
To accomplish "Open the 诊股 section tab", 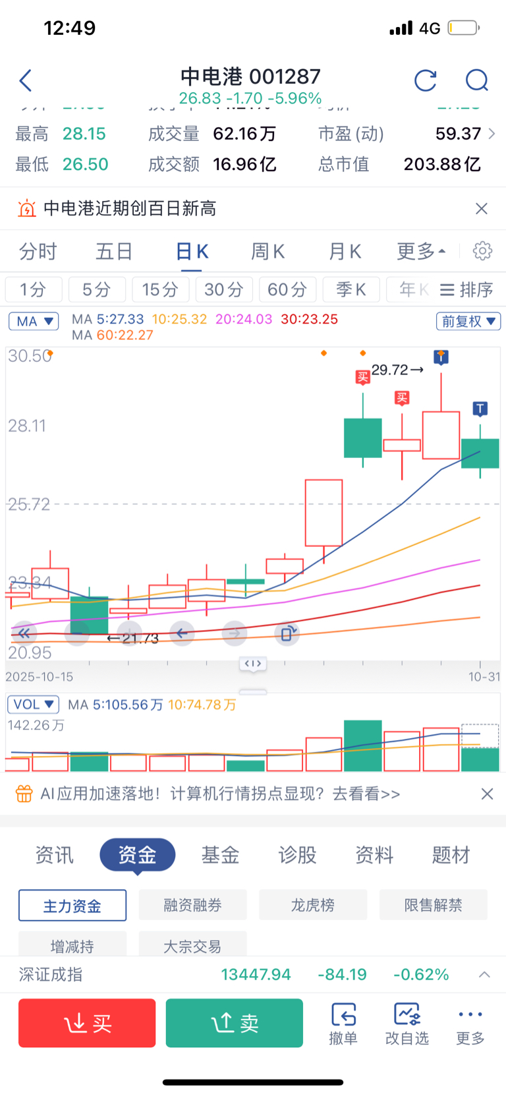I will 297,855.
